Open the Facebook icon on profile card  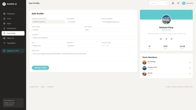coord(166,39)
